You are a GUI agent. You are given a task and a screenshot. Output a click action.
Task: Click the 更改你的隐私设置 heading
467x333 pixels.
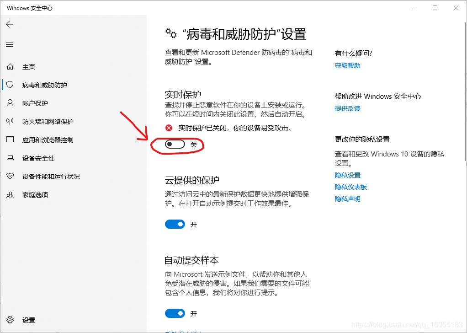362,139
